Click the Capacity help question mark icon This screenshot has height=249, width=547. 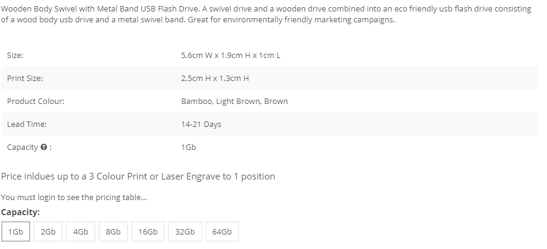point(43,147)
